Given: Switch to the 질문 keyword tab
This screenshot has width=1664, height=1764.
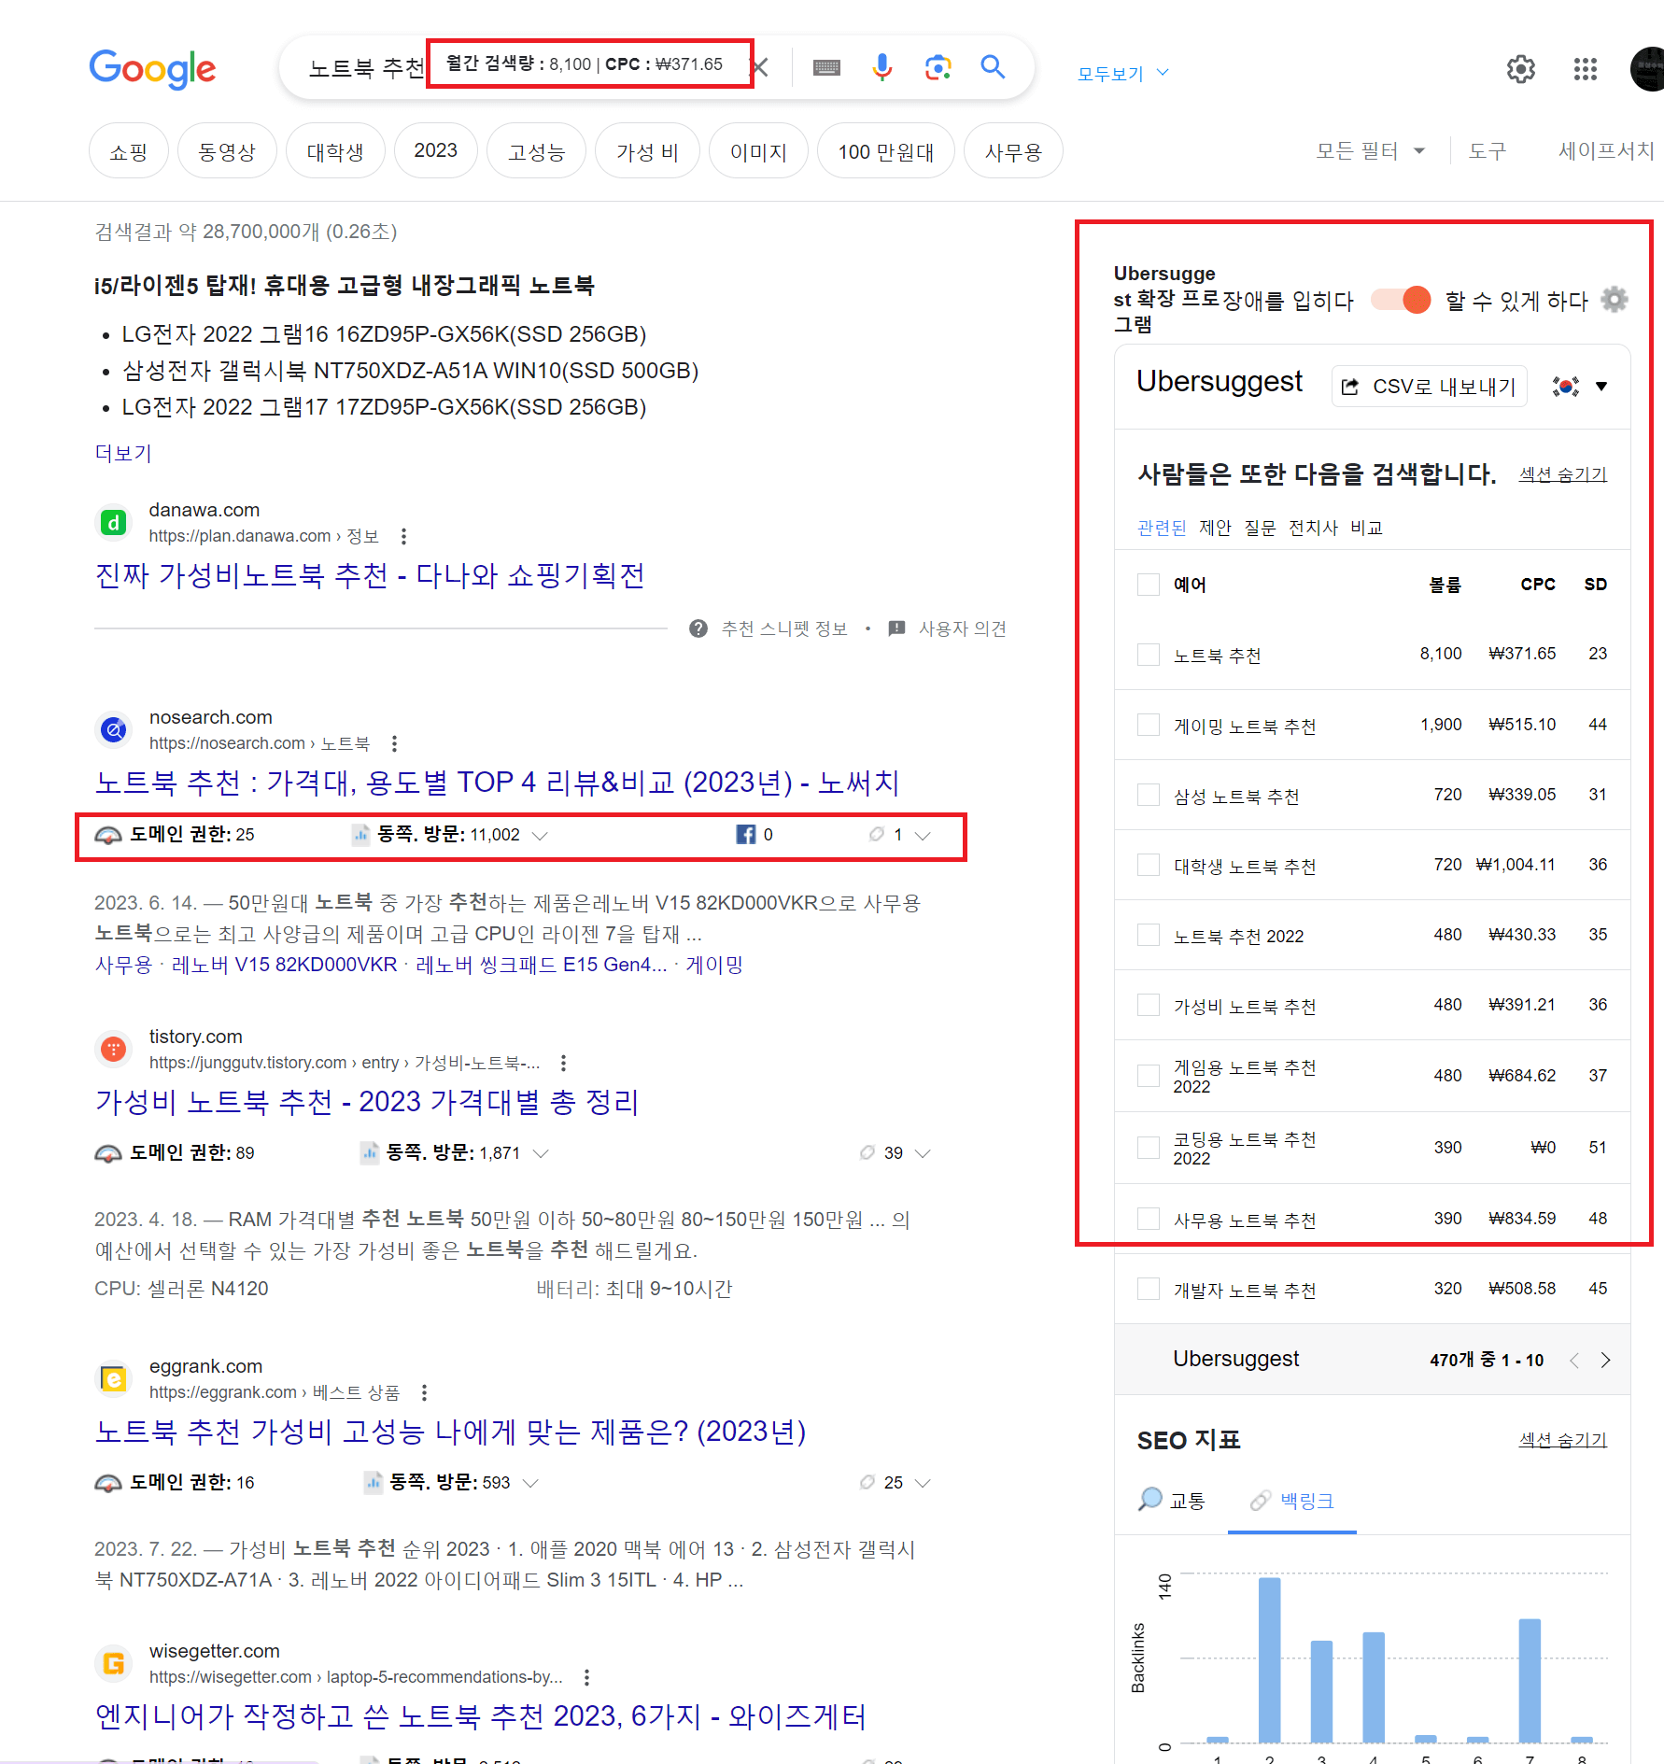Looking at the screenshot, I should click(x=1260, y=528).
